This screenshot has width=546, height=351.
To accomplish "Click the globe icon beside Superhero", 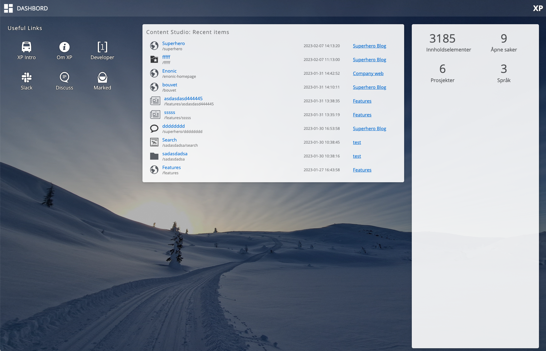I will [x=154, y=46].
